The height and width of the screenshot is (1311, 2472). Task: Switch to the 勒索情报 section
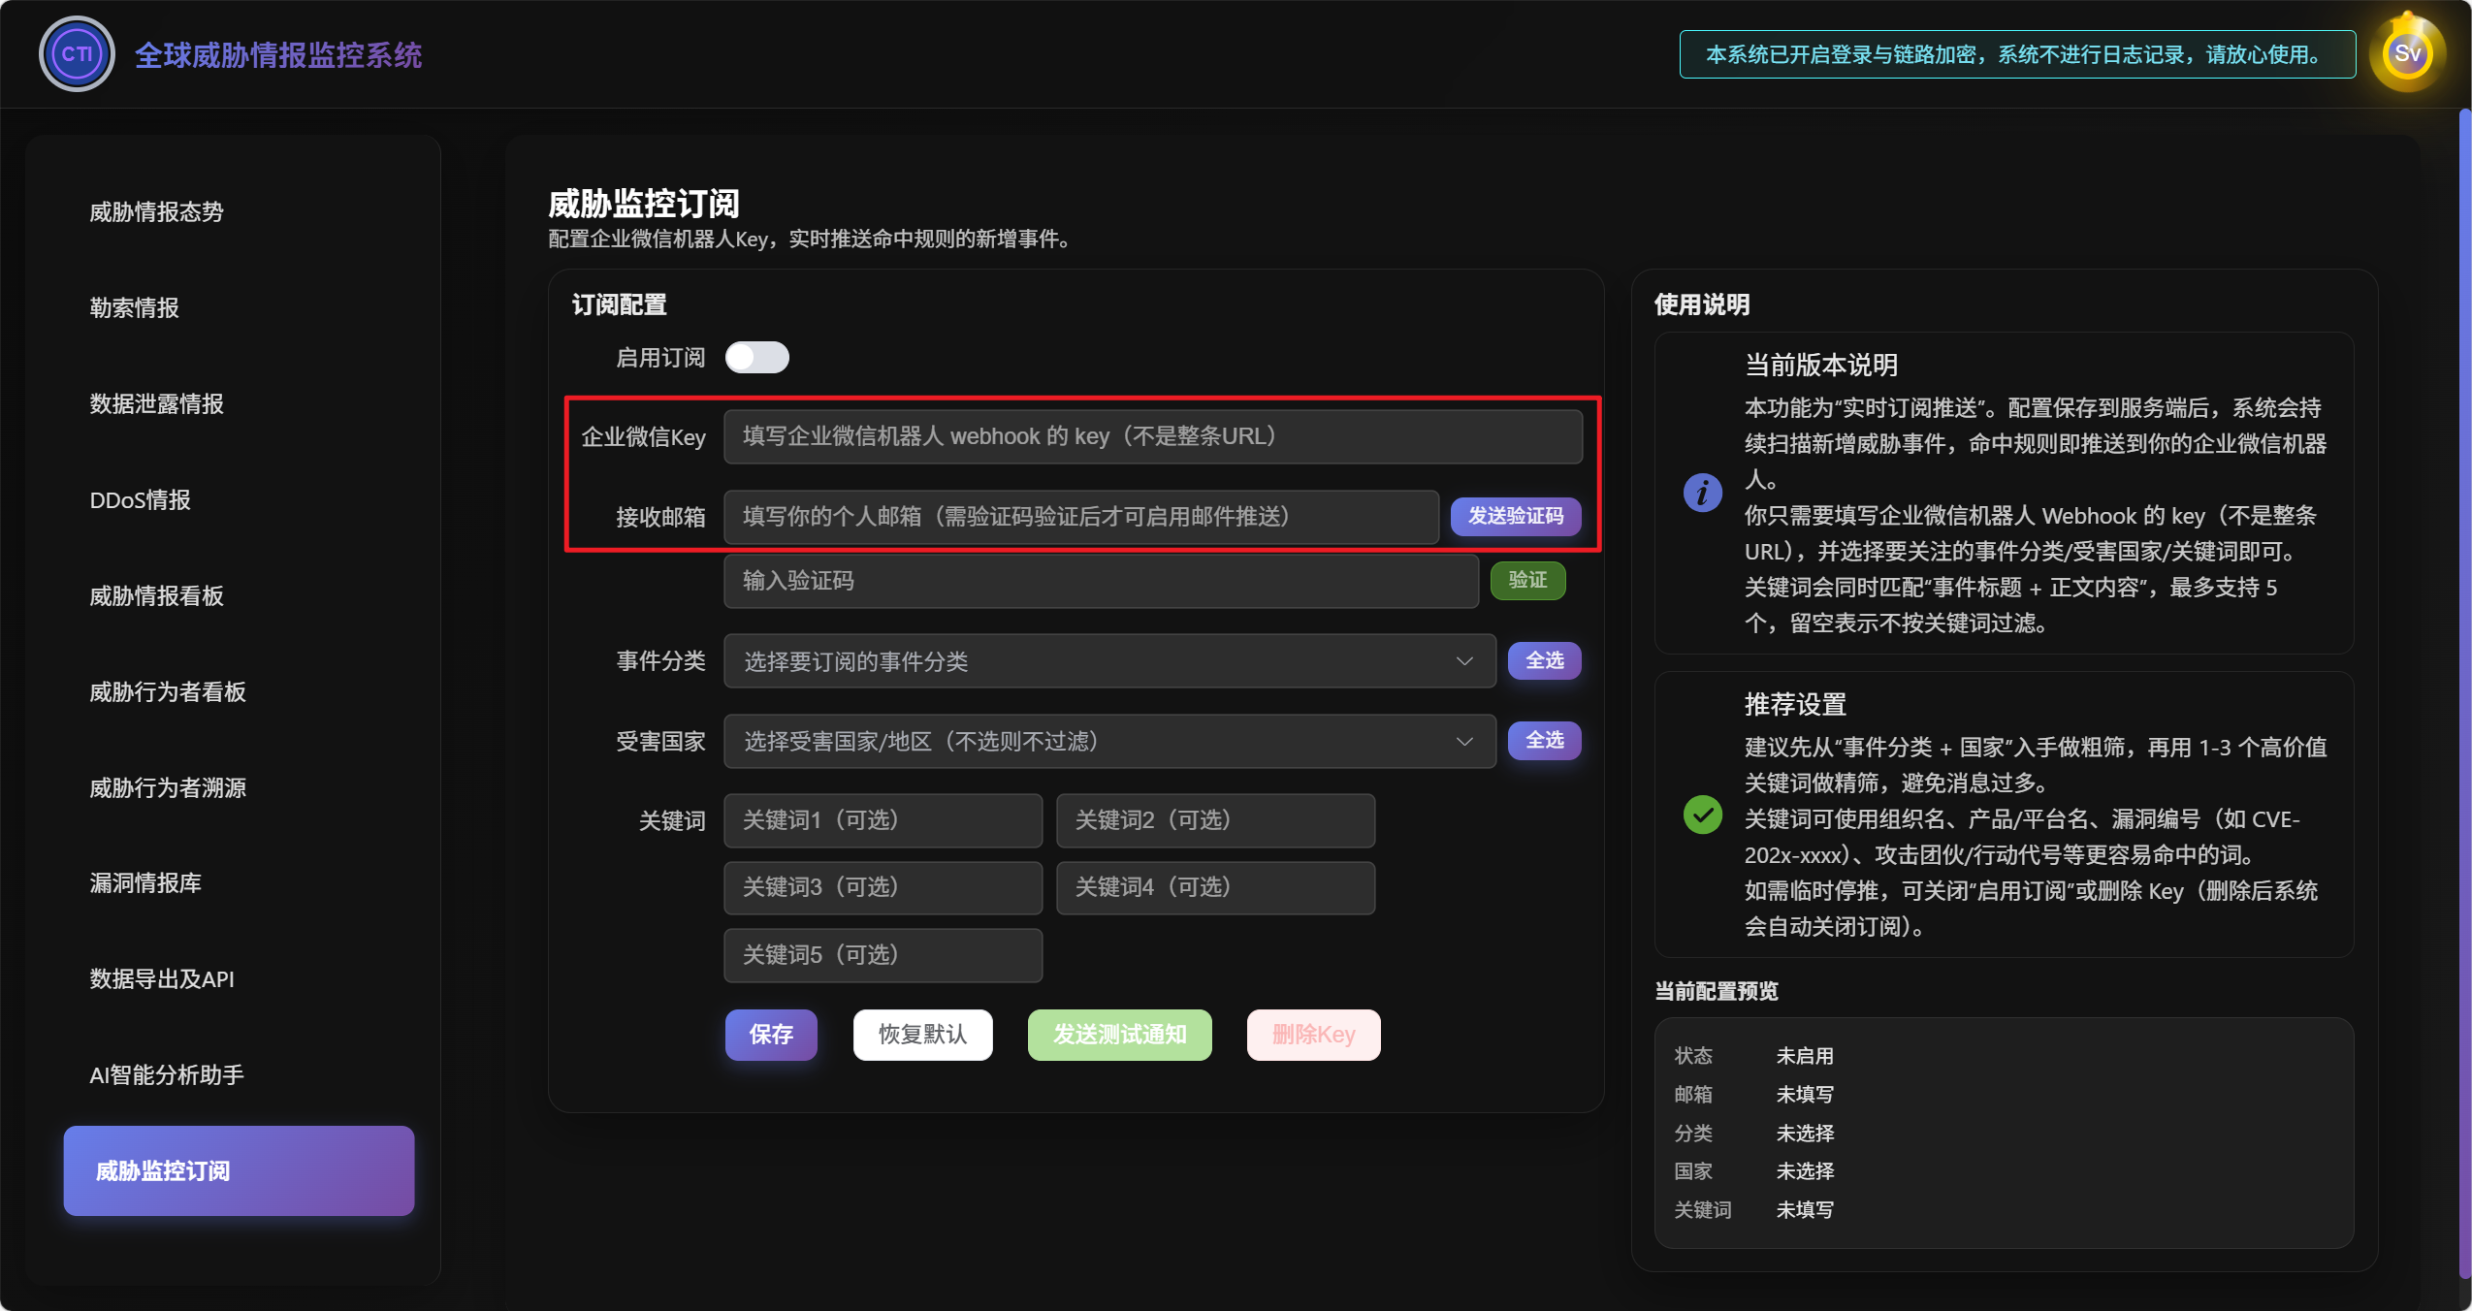point(135,307)
